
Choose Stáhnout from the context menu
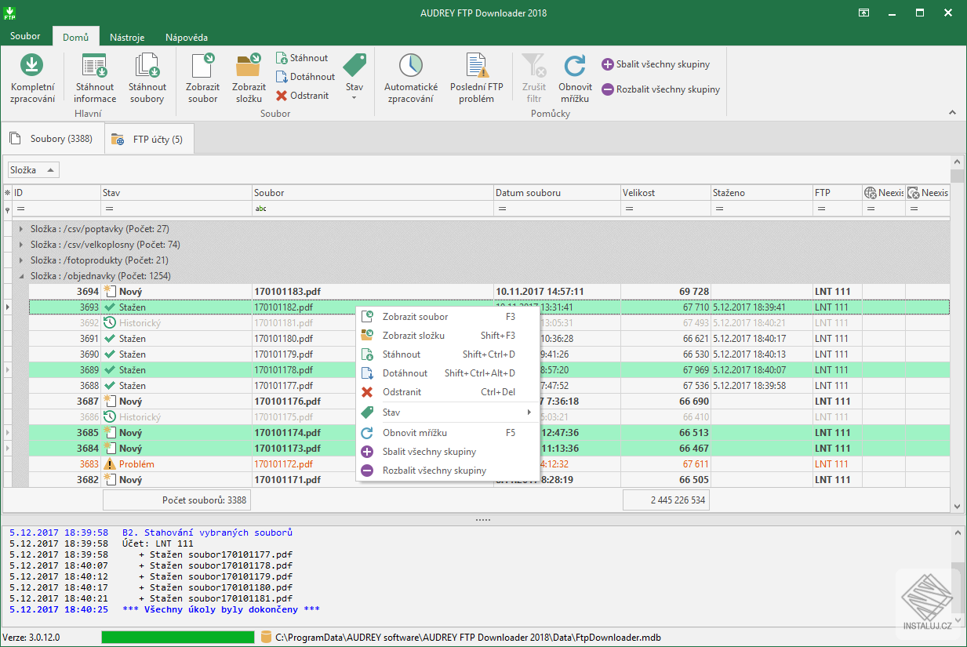[402, 354]
